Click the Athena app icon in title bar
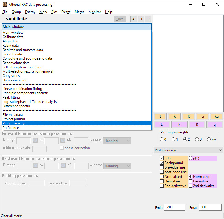 (x=5, y=4)
